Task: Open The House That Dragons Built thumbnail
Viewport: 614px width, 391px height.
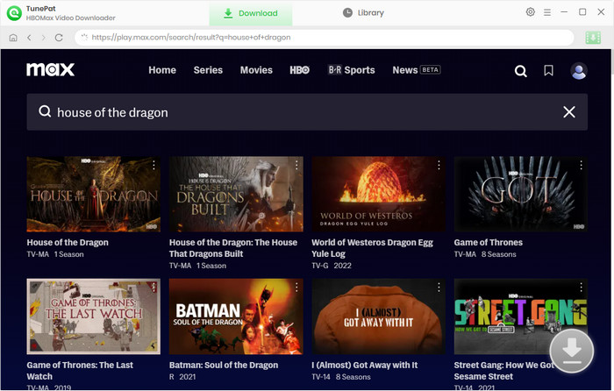Action: click(x=236, y=194)
